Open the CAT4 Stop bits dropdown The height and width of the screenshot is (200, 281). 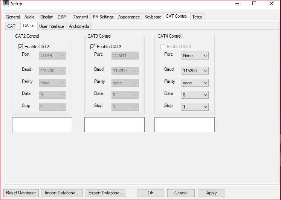(x=195, y=107)
